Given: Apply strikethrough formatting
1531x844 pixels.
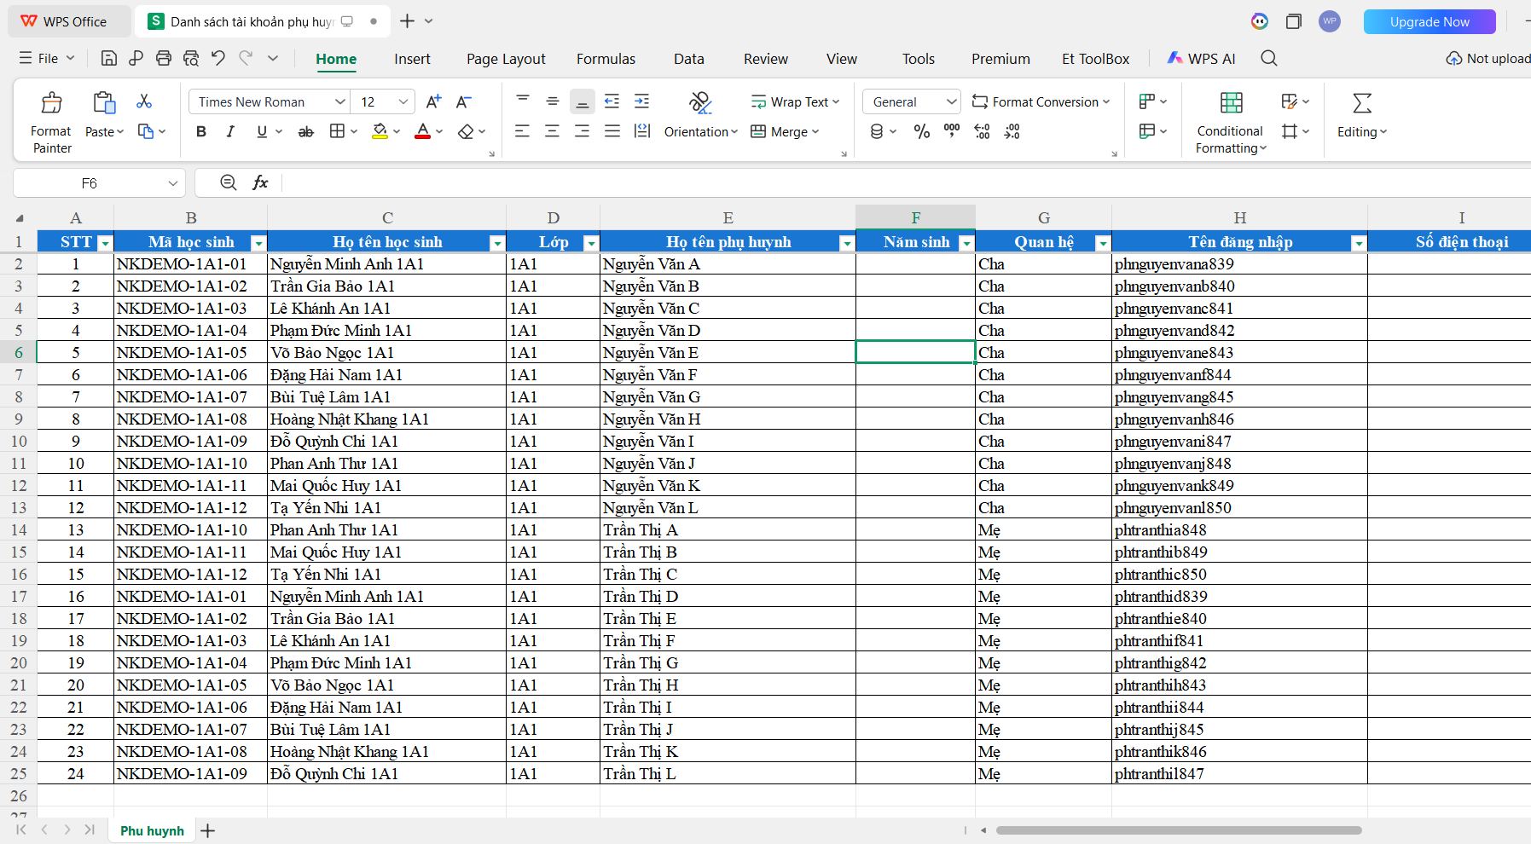Looking at the screenshot, I should click(305, 131).
